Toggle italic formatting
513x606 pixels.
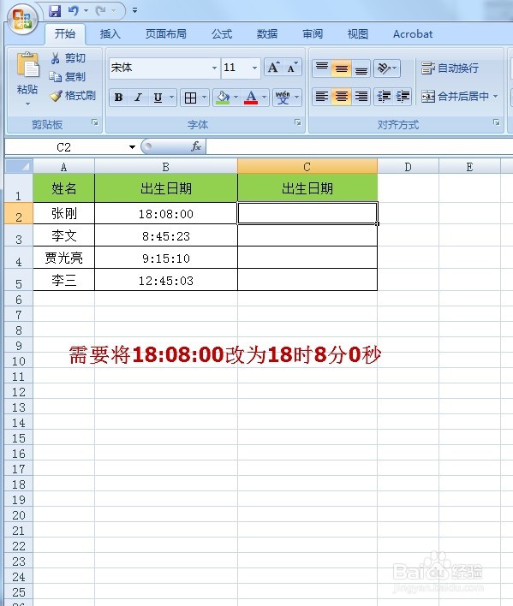pyautogui.click(x=138, y=98)
